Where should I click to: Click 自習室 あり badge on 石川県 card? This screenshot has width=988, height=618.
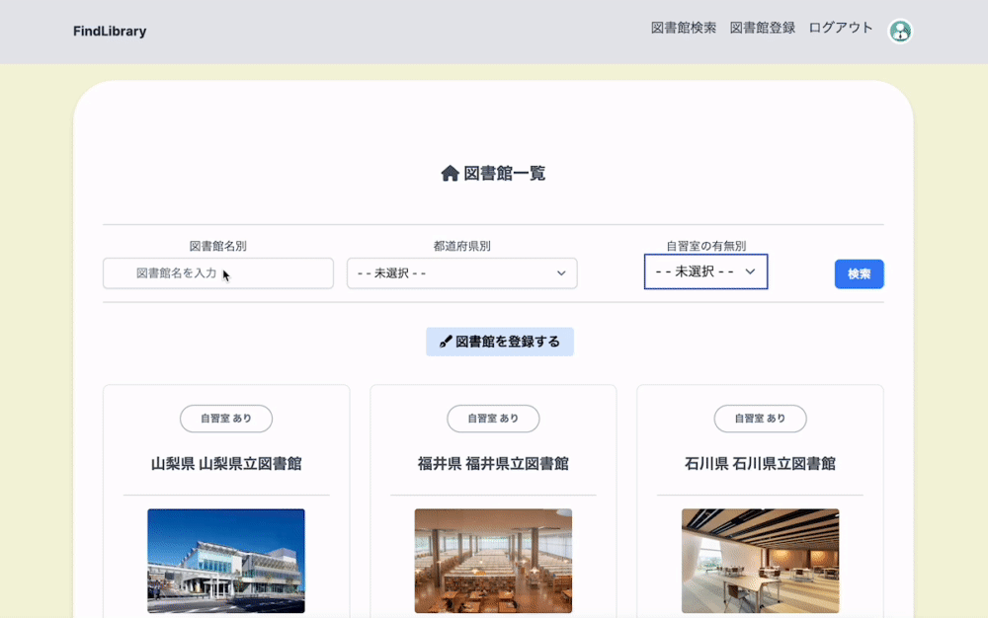(x=760, y=419)
